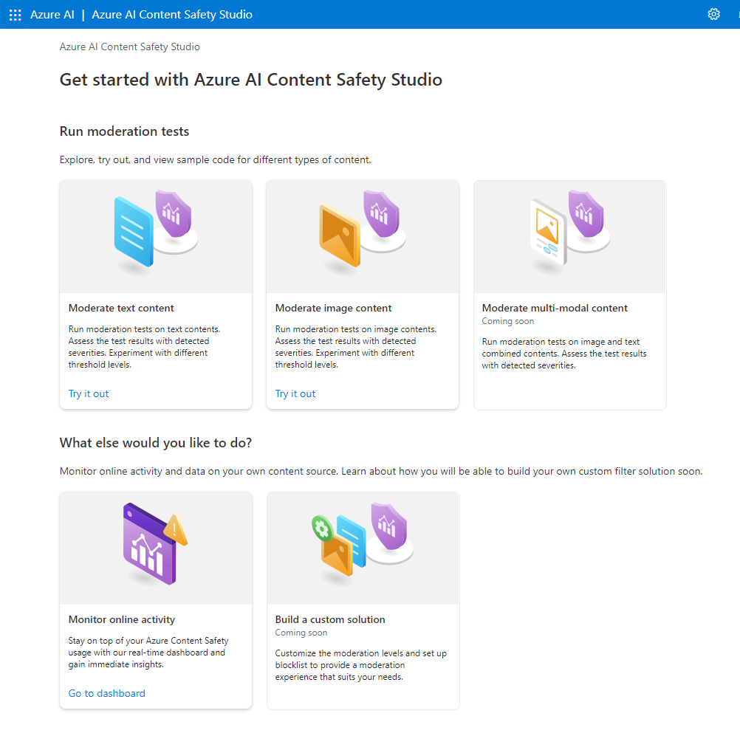Image resolution: width=740 pixels, height=733 pixels.
Task: Open settings gear icon in header
Action: (x=713, y=14)
